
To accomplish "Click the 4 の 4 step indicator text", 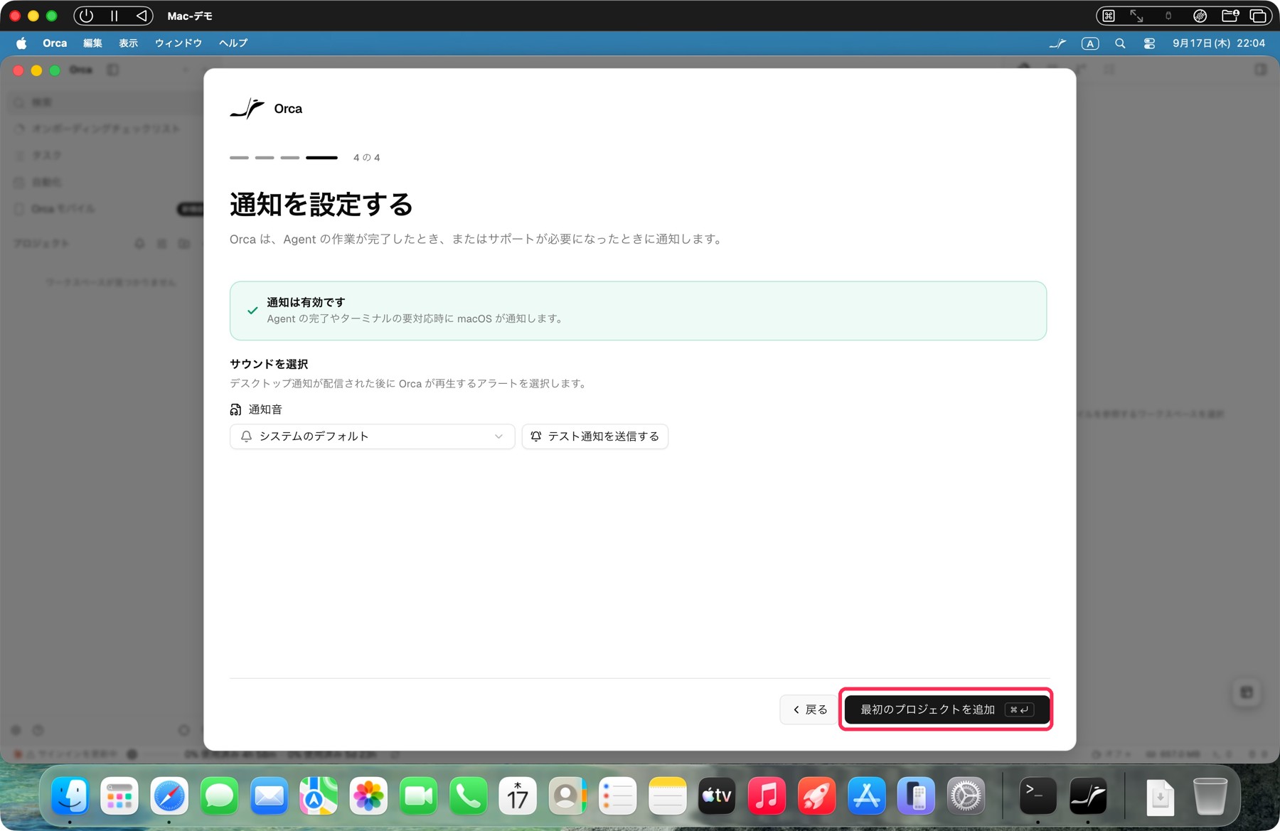I will pyautogui.click(x=366, y=158).
